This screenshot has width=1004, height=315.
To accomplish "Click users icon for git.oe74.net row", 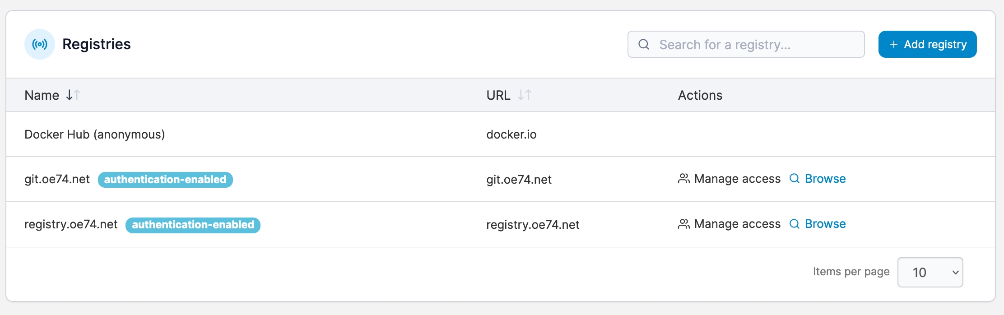I will tap(684, 179).
